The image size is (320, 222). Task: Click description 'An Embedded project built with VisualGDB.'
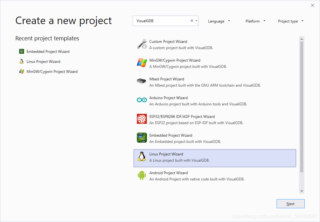click(185, 142)
